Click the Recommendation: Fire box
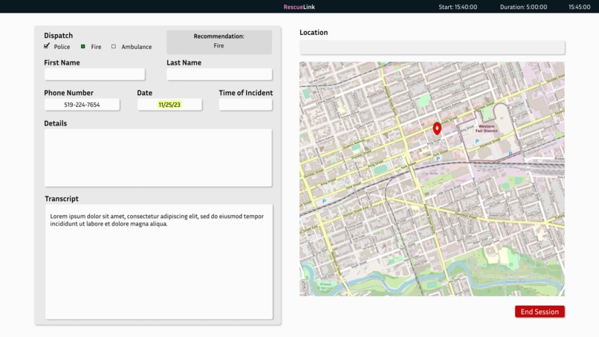Screen dimensions: 599x337 219,42
